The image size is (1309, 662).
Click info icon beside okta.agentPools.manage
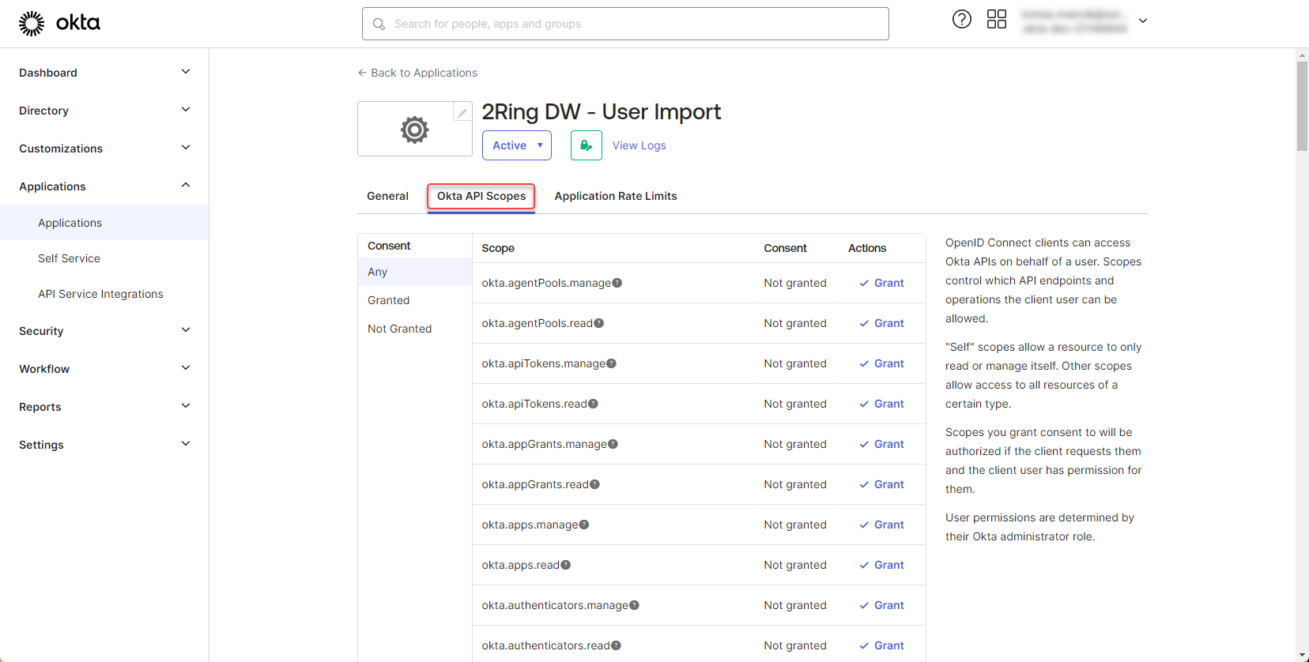(x=617, y=283)
